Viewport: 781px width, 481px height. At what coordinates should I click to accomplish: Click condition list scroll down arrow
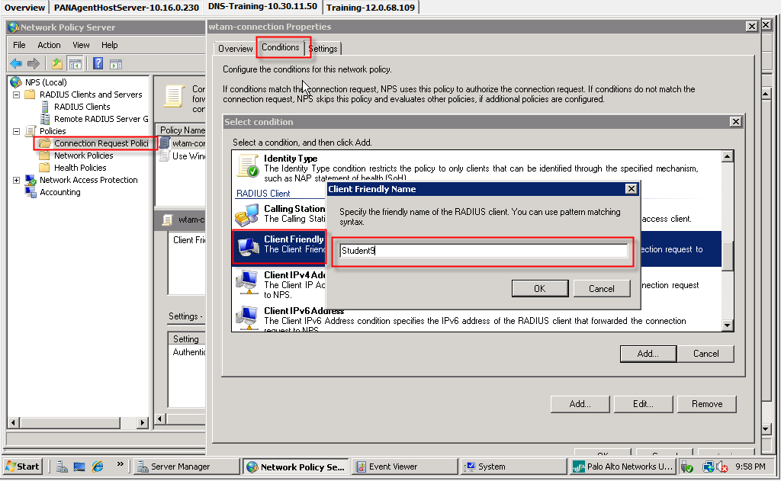[727, 325]
